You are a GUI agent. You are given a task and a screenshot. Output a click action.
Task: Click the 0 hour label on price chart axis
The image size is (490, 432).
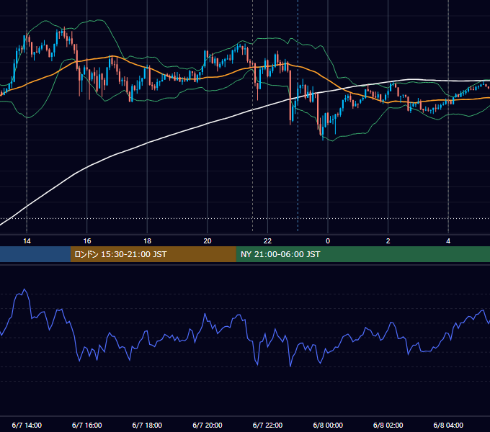tap(328, 241)
